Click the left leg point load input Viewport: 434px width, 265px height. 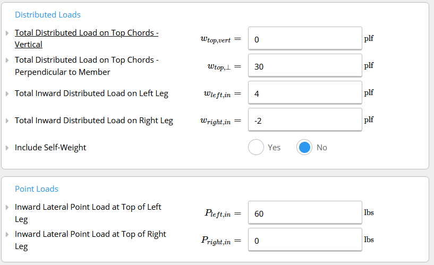click(304, 213)
